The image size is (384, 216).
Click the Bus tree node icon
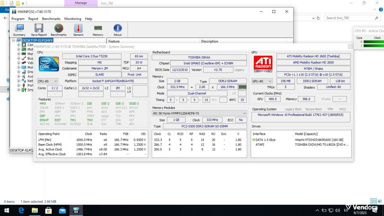24,58
